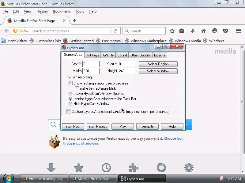
Task: Open Getting Started bookmark
Action: (78, 41)
